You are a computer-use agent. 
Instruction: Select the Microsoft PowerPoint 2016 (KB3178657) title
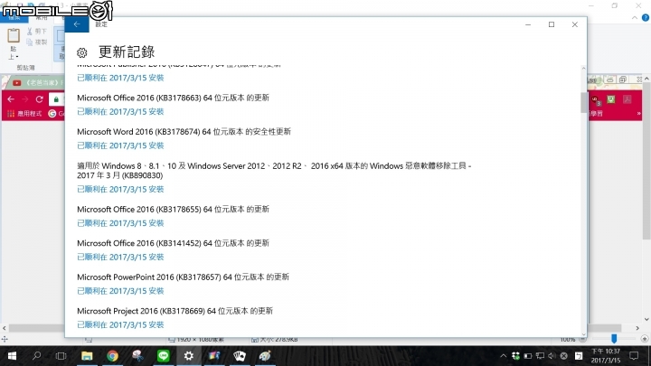point(183,277)
